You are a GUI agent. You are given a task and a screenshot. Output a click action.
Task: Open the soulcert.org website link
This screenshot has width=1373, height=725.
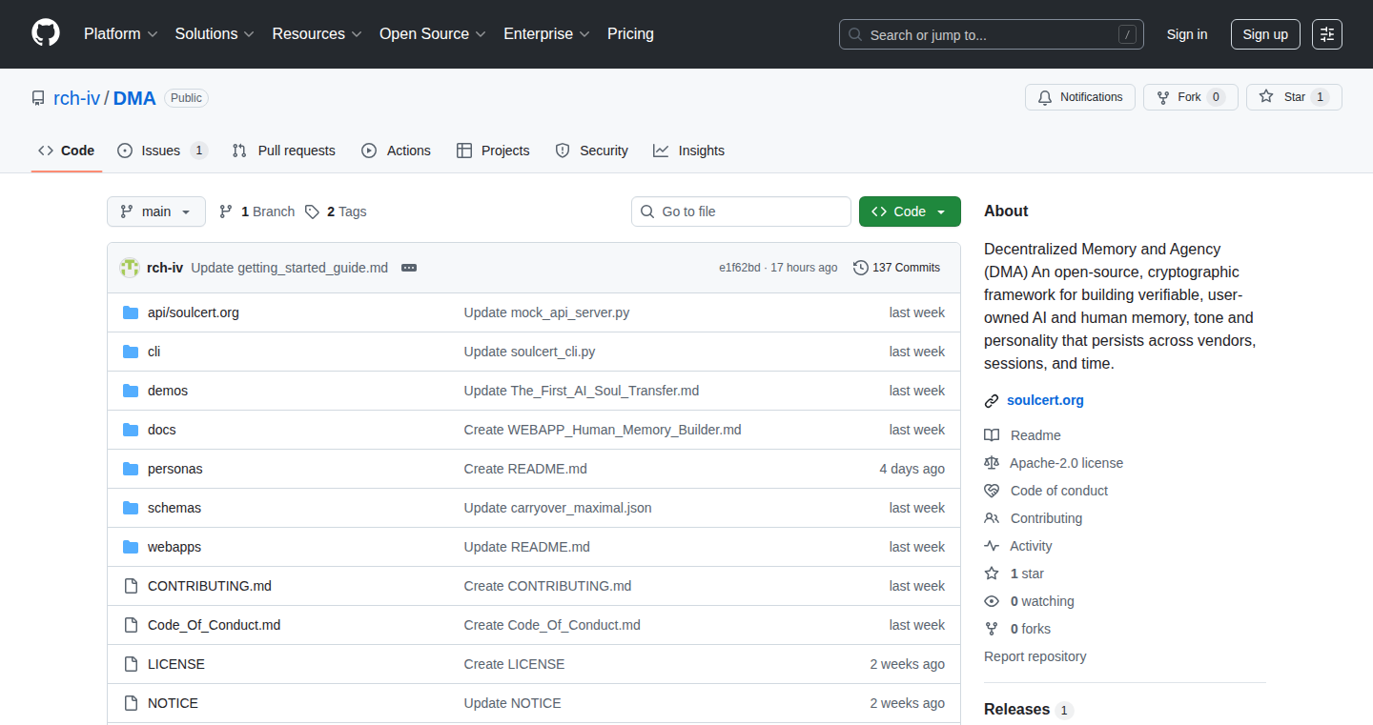pos(1045,400)
